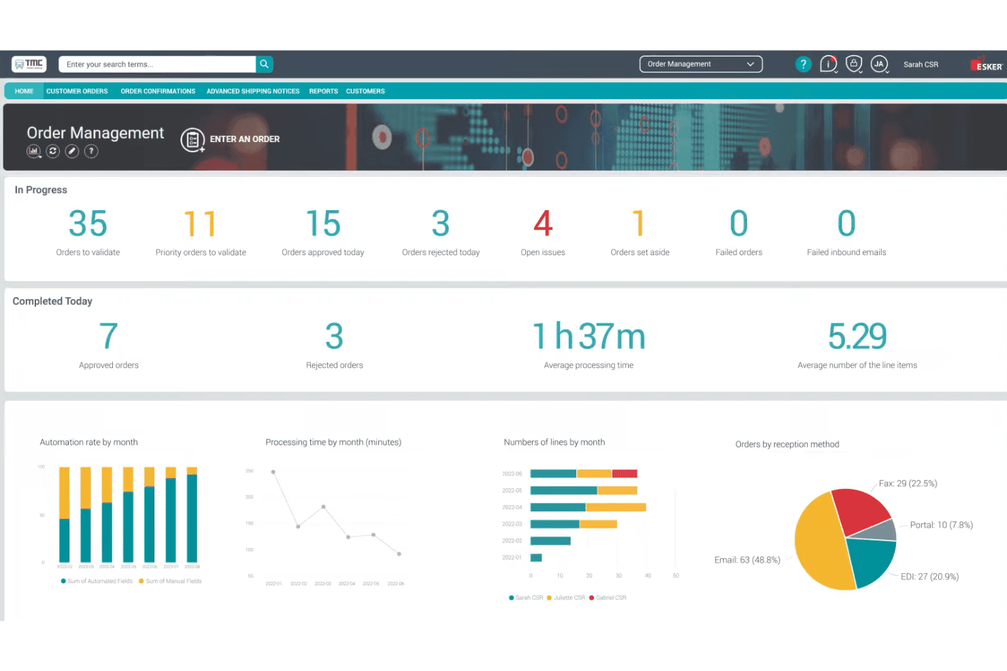Click the 5.29 average line items value
Screen dimensions: 1007x671
pos(857,337)
